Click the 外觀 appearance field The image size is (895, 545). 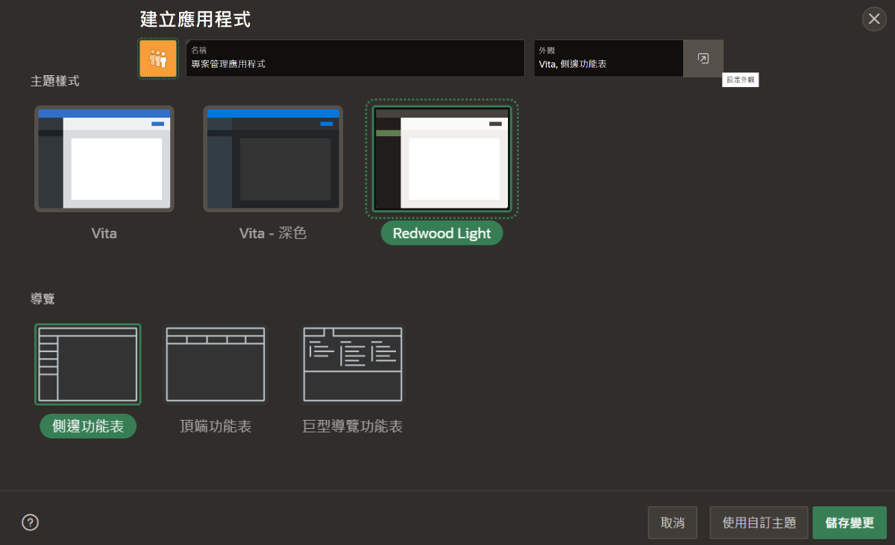[609, 59]
